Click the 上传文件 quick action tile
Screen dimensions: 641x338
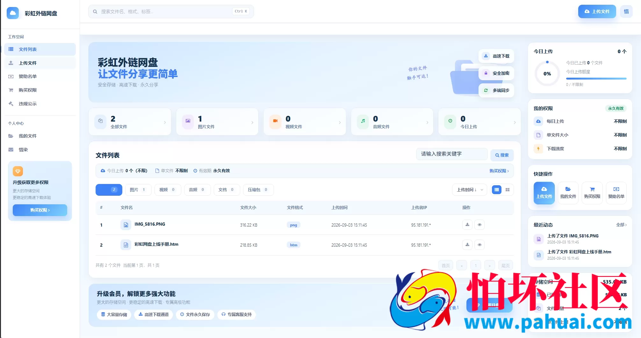pos(544,193)
